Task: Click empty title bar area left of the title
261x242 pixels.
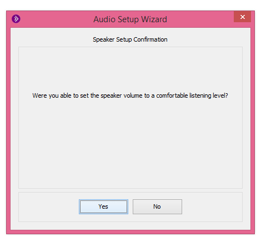Action: (56, 19)
